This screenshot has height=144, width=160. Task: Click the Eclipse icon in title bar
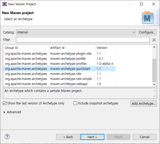pyautogui.click(x=5, y=4)
